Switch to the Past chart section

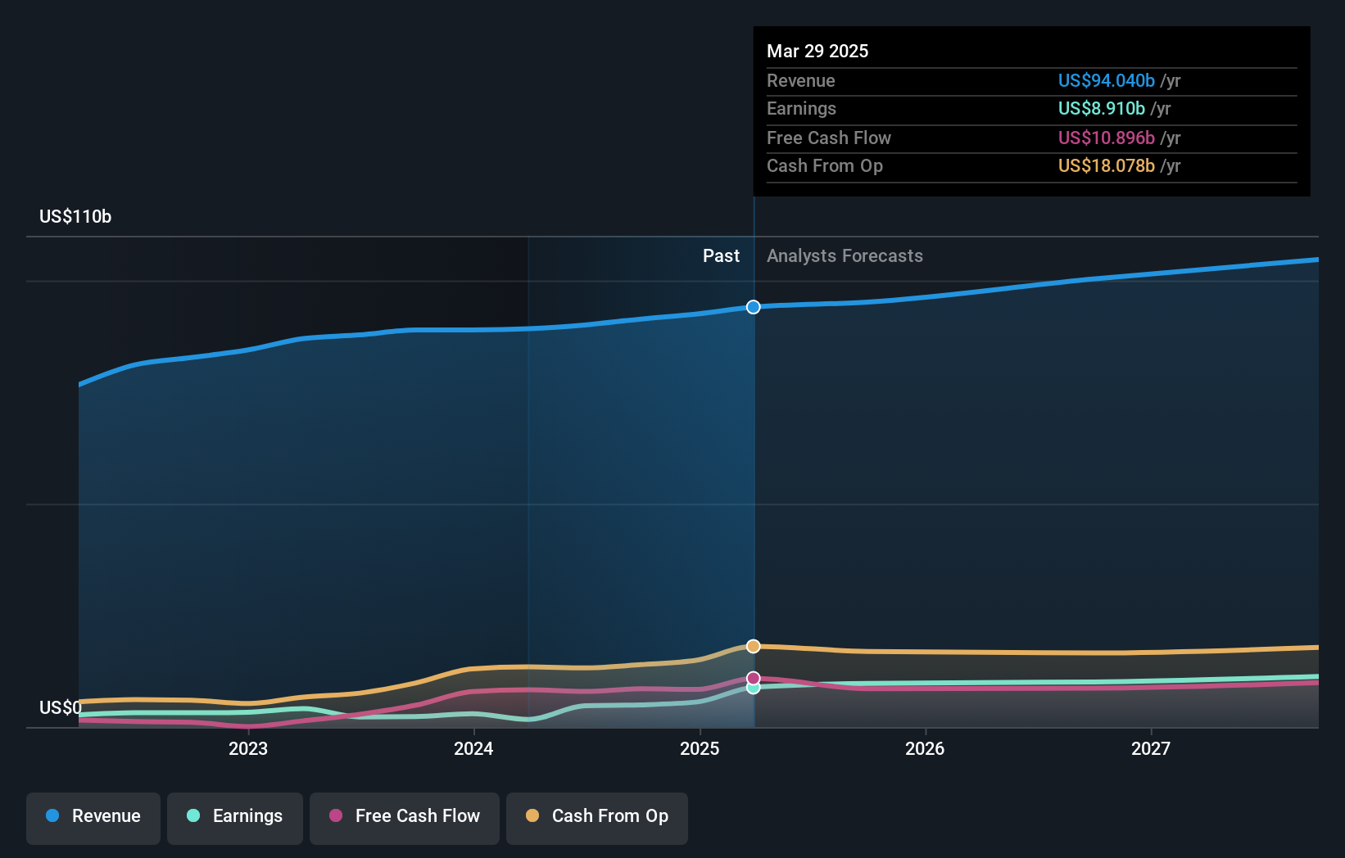pyautogui.click(x=721, y=255)
